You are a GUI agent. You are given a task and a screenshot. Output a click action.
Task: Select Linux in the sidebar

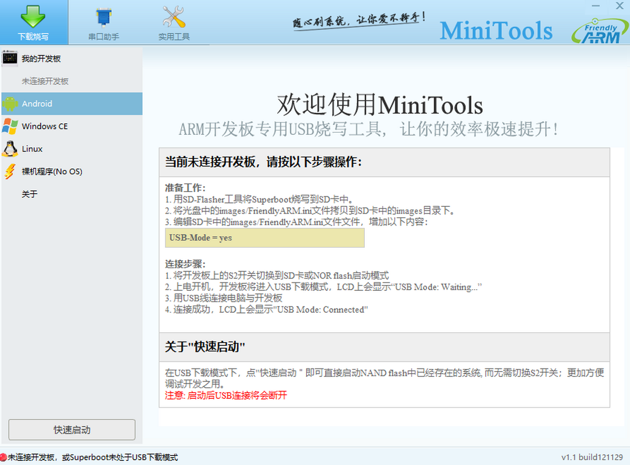(71, 149)
